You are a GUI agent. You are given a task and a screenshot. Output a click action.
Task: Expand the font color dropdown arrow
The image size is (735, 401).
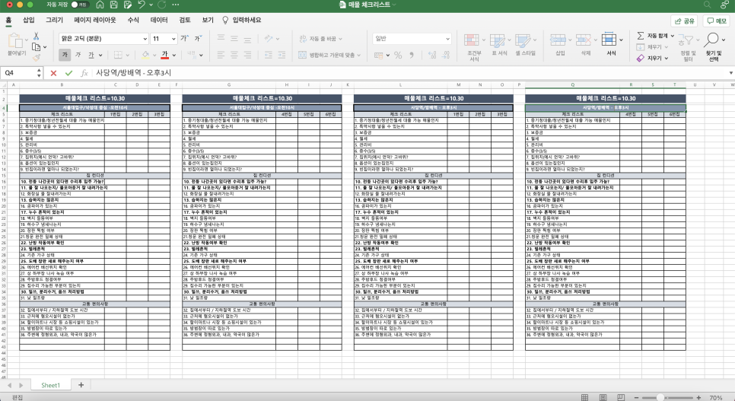tap(174, 56)
